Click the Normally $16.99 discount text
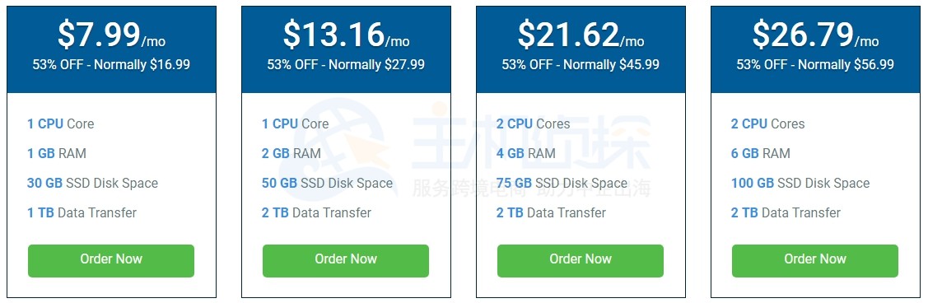Image resolution: width=928 pixels, height=303 pixels. coord(142,64)
